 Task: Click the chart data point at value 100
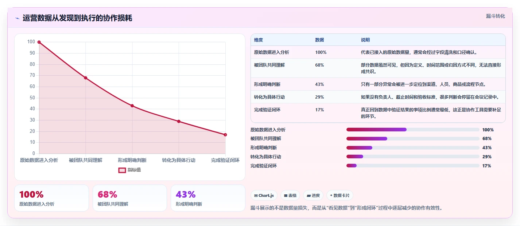[39, 42]
